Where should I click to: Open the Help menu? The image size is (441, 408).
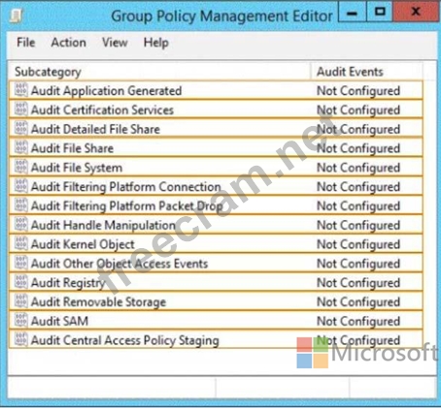(156, 43)
